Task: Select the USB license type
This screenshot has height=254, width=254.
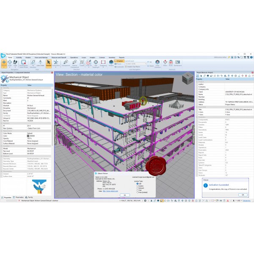Action: click(x=139, y=184)
